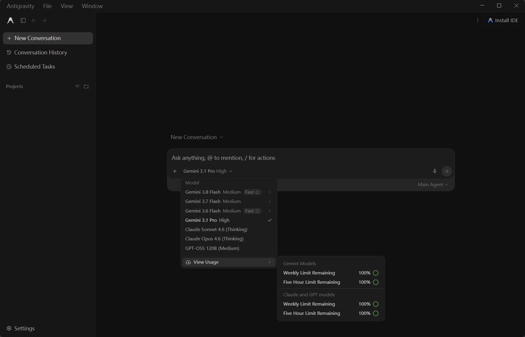The image size is (525, 337).
Task: Expand Gemini 3.6 Flash submenu
Action: point(269,211)
